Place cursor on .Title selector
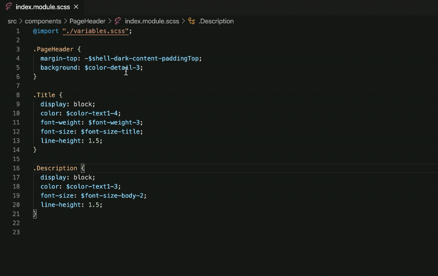The height and width of the screenshot is (276, 438). click(x=44, y=95)
